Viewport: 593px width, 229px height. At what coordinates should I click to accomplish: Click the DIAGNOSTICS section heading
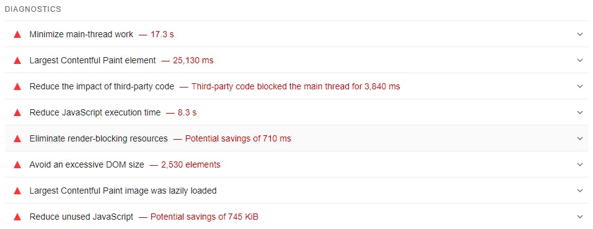click(33, 9)
